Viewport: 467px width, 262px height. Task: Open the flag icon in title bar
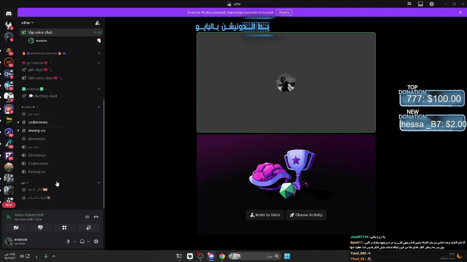coord(409,4)
